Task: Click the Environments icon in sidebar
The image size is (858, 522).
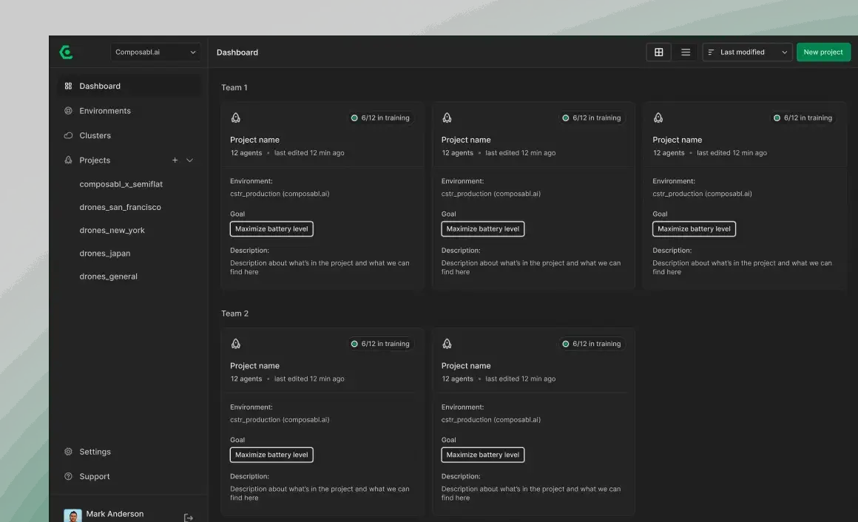Action: [68, 110]
